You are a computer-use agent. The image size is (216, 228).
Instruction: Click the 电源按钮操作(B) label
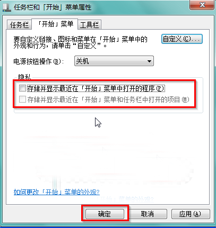[39, 61]
